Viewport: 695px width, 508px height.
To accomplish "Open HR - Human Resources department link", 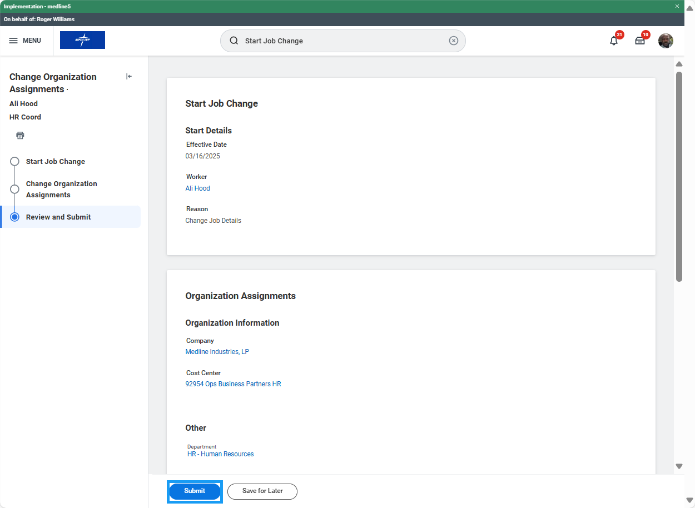I will click(x=220, y=454).
